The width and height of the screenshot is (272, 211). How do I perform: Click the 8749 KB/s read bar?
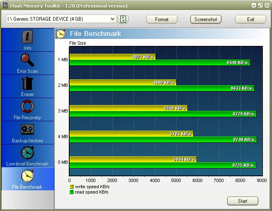163,139
